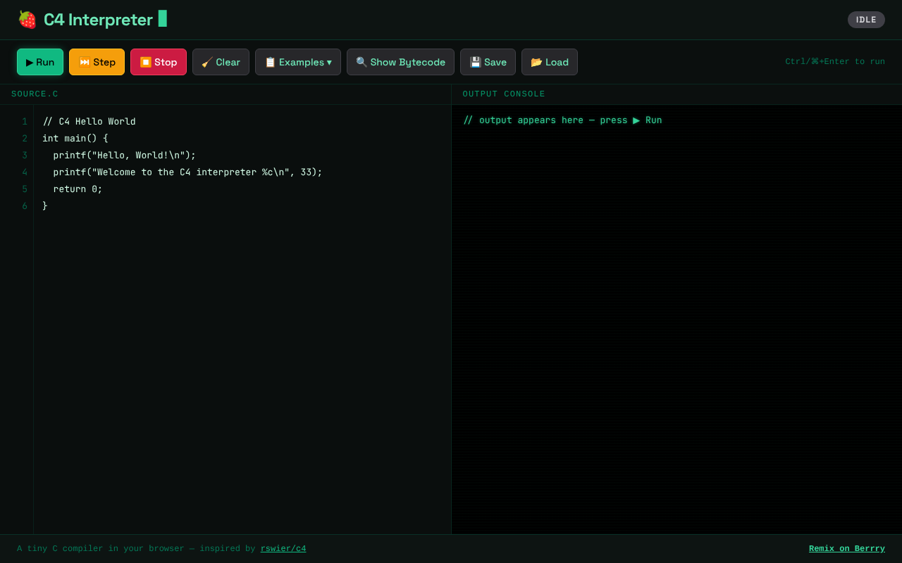Image resolution: width=902 pixels, height=563 pixels.
Task: Click the output placeholder message
Action: (562, 120)
